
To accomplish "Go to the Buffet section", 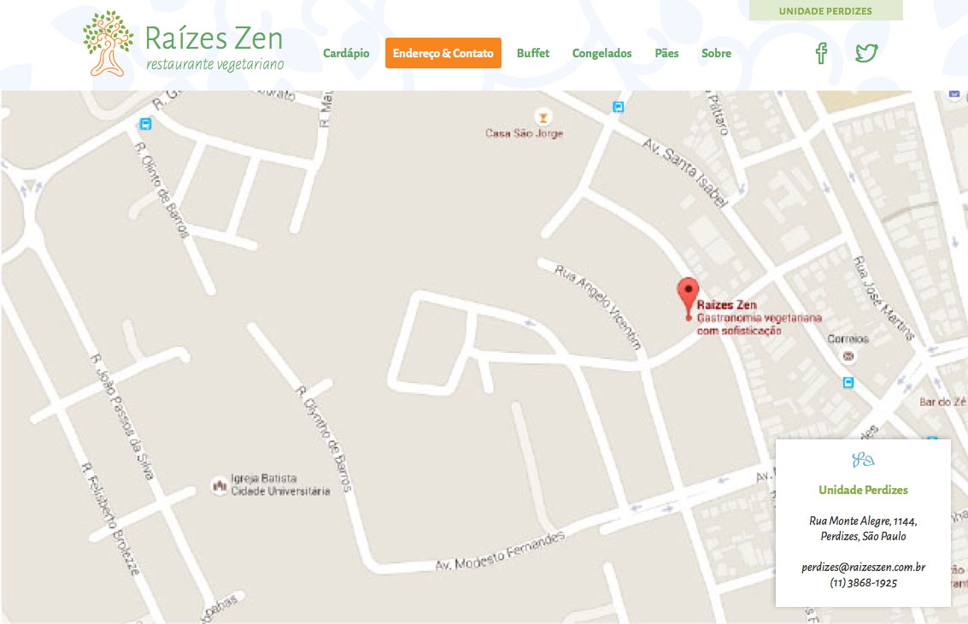I will tap(533, 53).
